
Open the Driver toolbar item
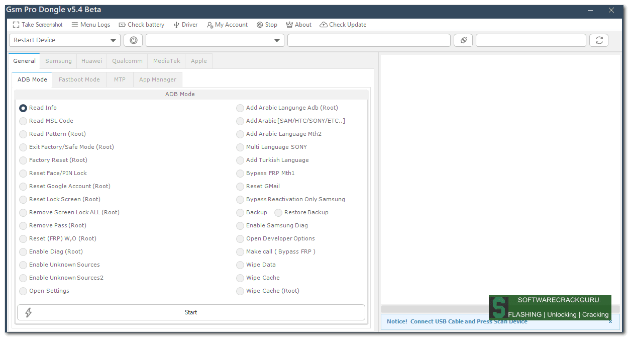pos(185,25)
